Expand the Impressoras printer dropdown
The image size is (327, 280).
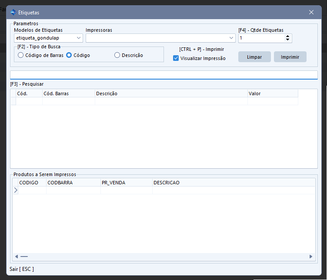point(231,38)
